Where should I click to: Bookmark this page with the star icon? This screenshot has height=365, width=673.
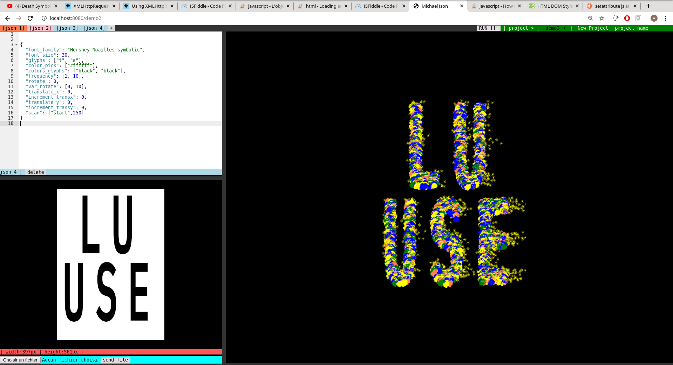point(602,18)
